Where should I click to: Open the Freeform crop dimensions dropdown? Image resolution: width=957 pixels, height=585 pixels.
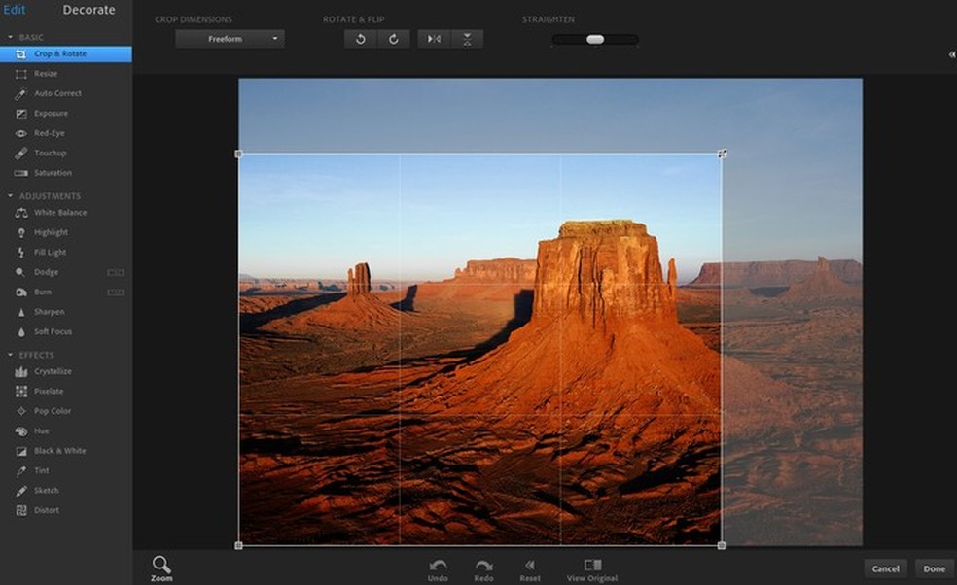coord(230,39)
